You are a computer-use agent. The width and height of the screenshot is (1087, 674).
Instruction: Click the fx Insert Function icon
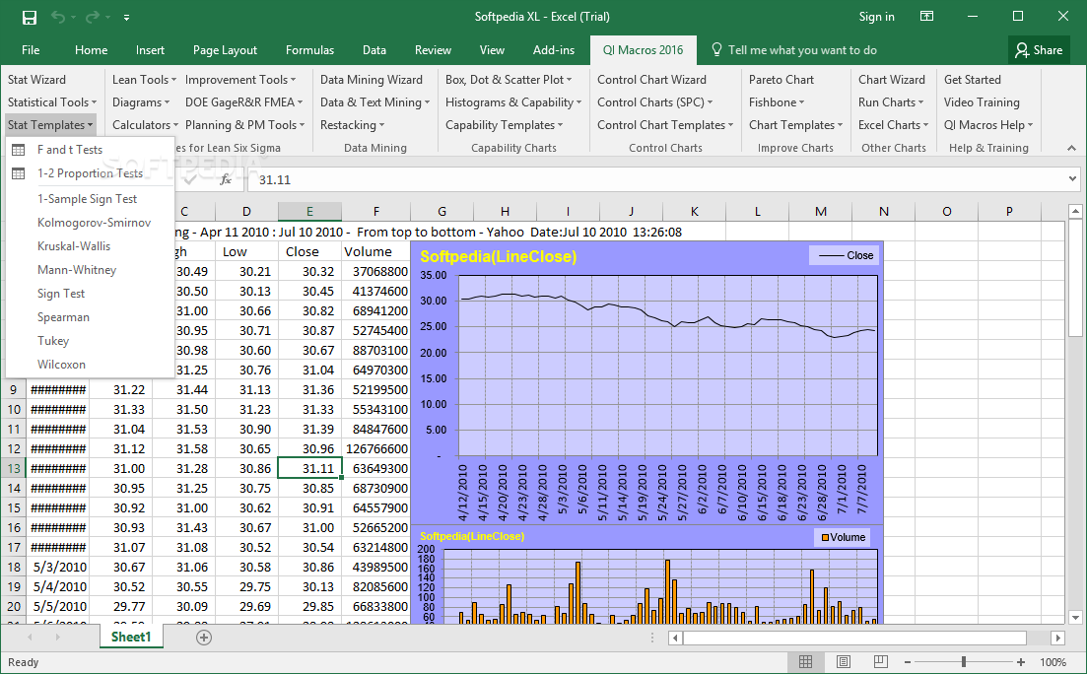[x=226, y=179]
